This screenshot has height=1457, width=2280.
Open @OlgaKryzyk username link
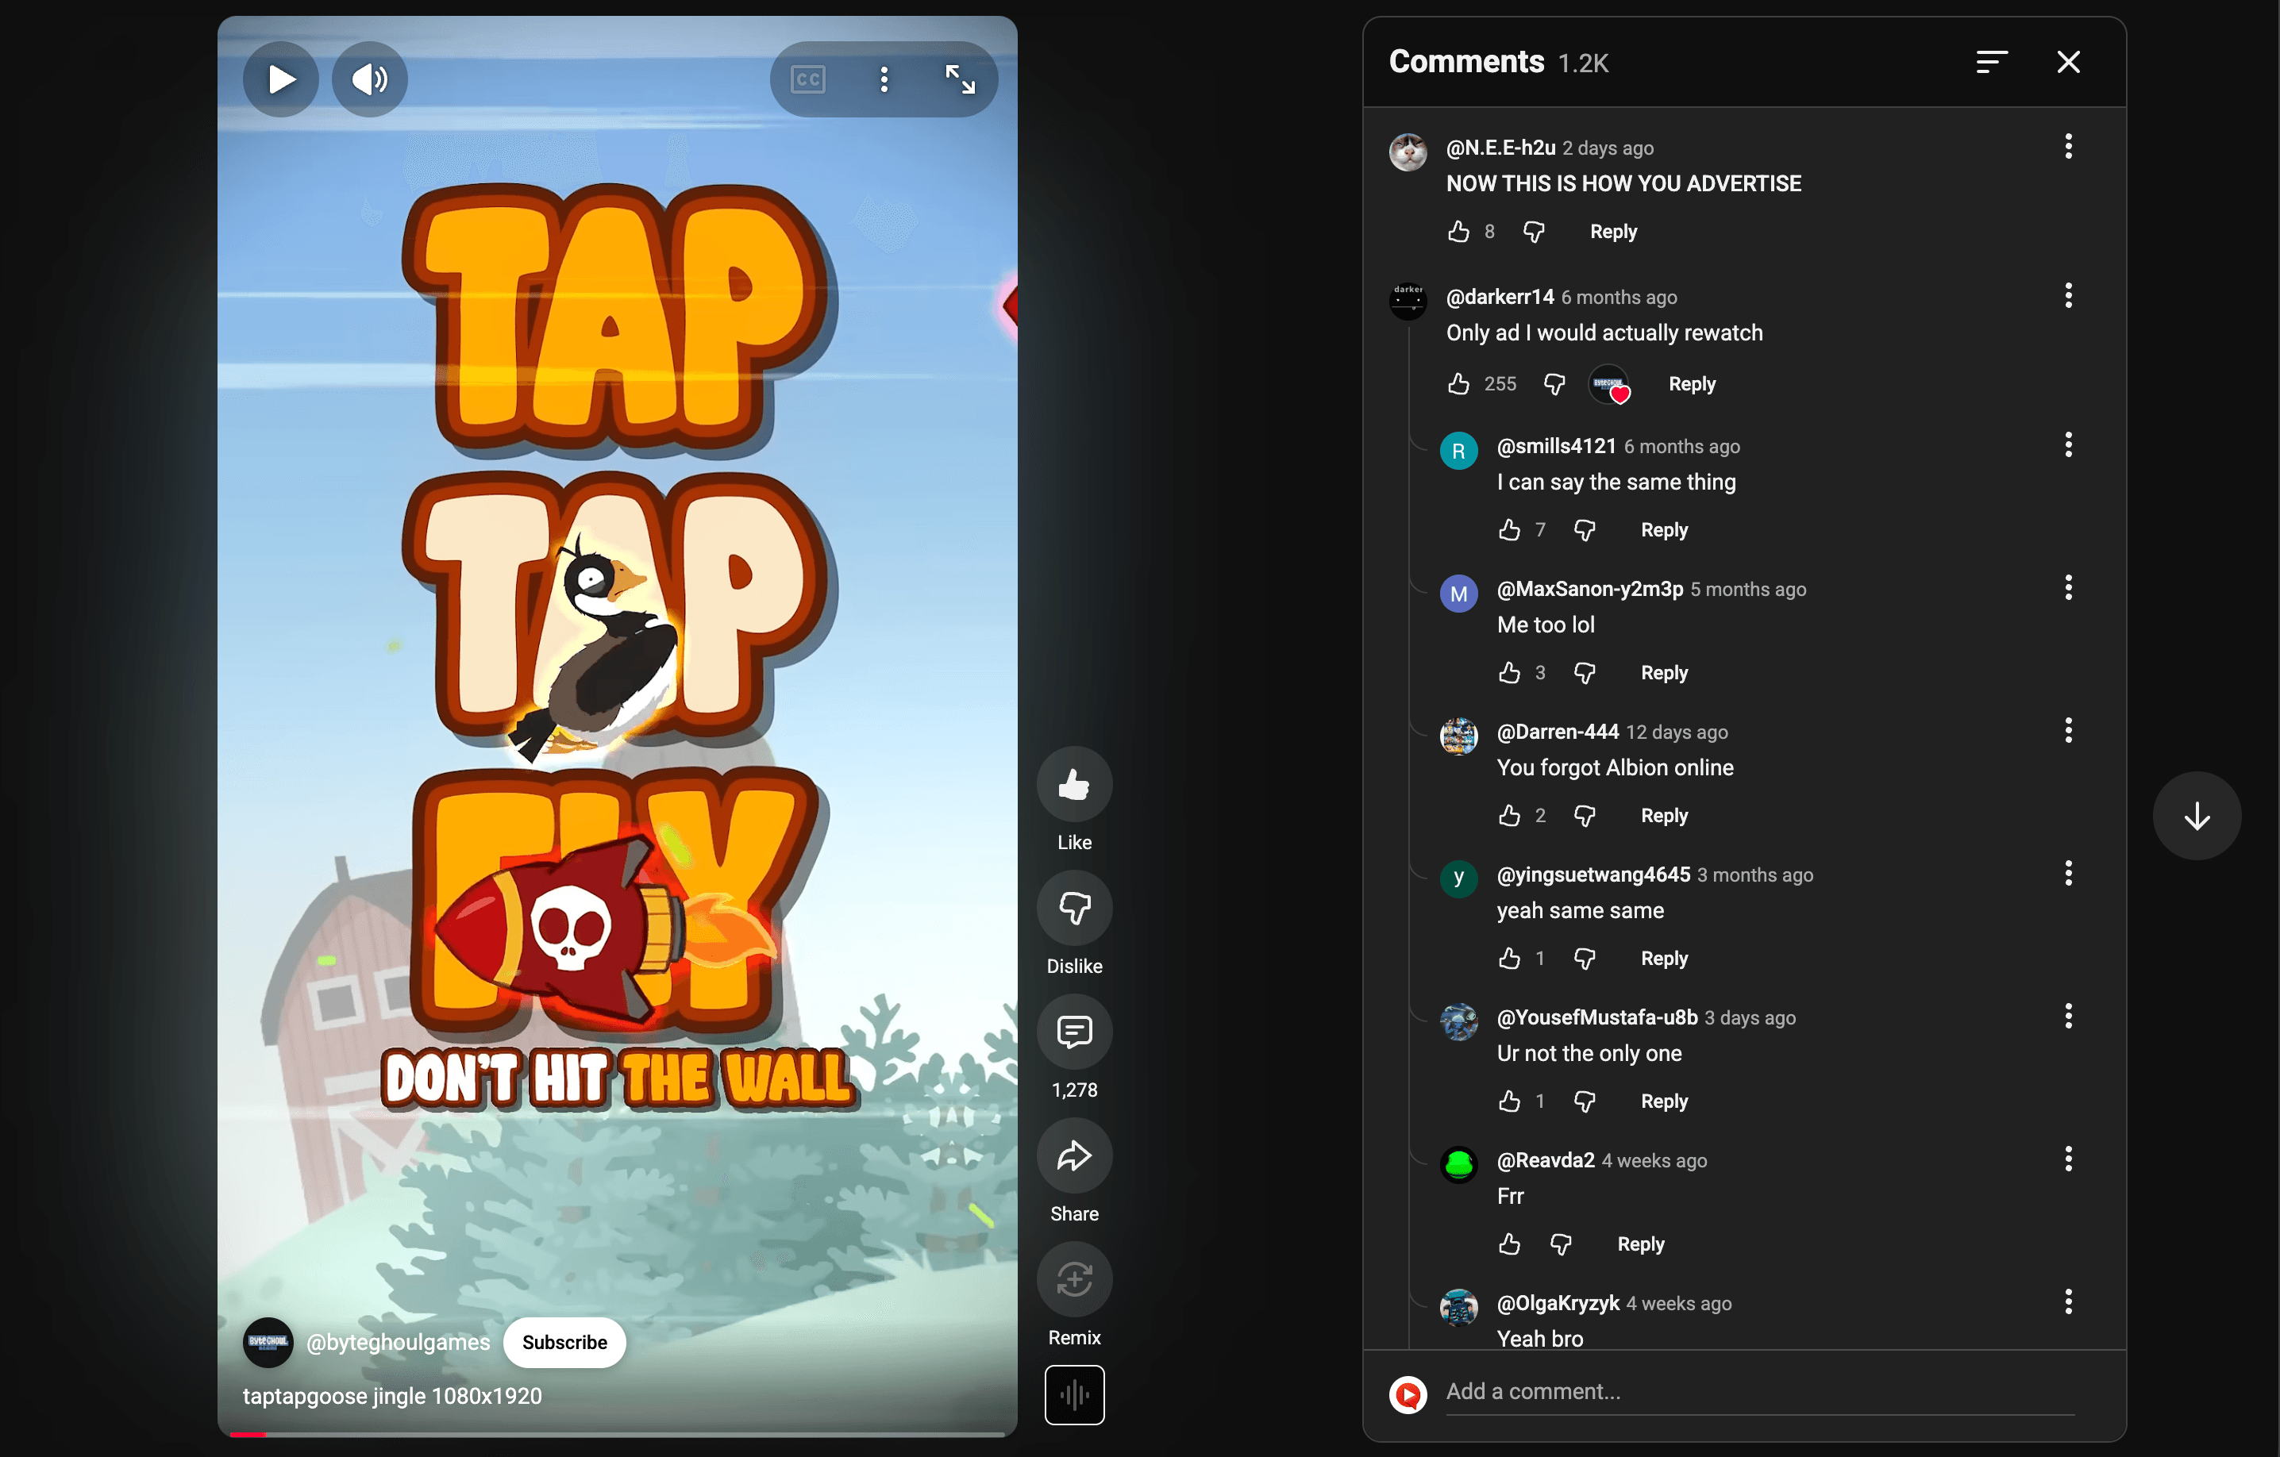pyautogui.click(x=1558, y=1303)
